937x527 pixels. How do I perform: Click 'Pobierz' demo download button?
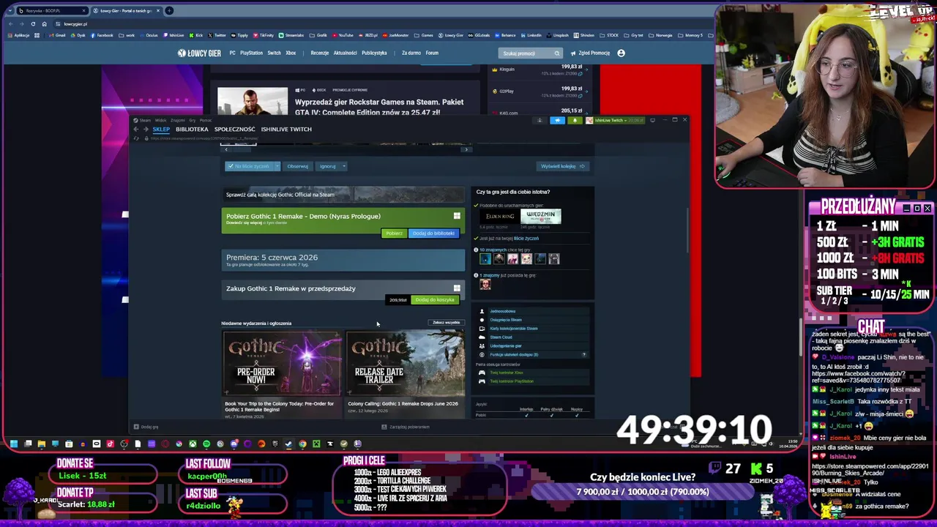[394, 233]
